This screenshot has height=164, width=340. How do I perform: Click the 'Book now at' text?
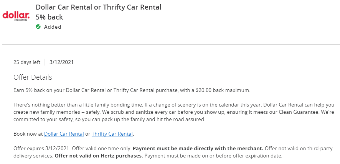[28, 134]
